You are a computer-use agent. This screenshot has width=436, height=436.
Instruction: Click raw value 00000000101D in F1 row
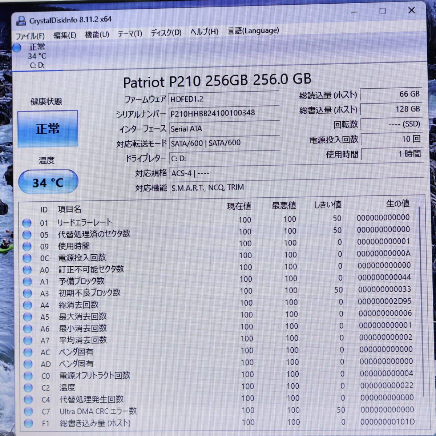[387, 421]
